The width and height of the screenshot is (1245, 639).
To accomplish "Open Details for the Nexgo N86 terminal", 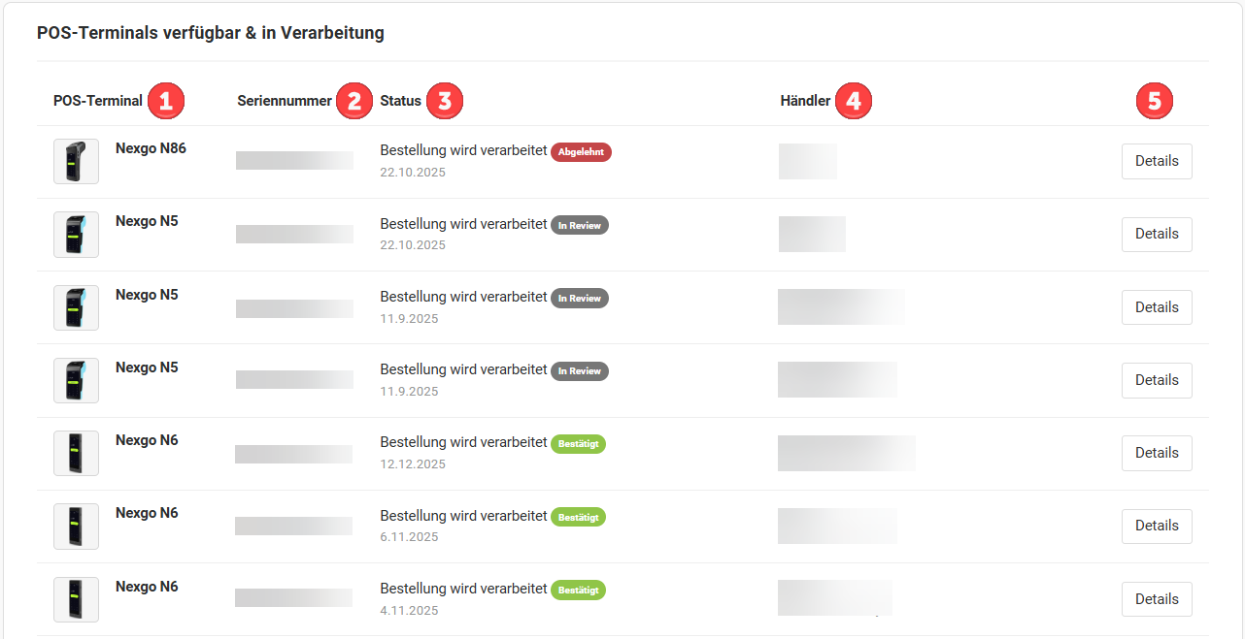I will [1157, 161].
